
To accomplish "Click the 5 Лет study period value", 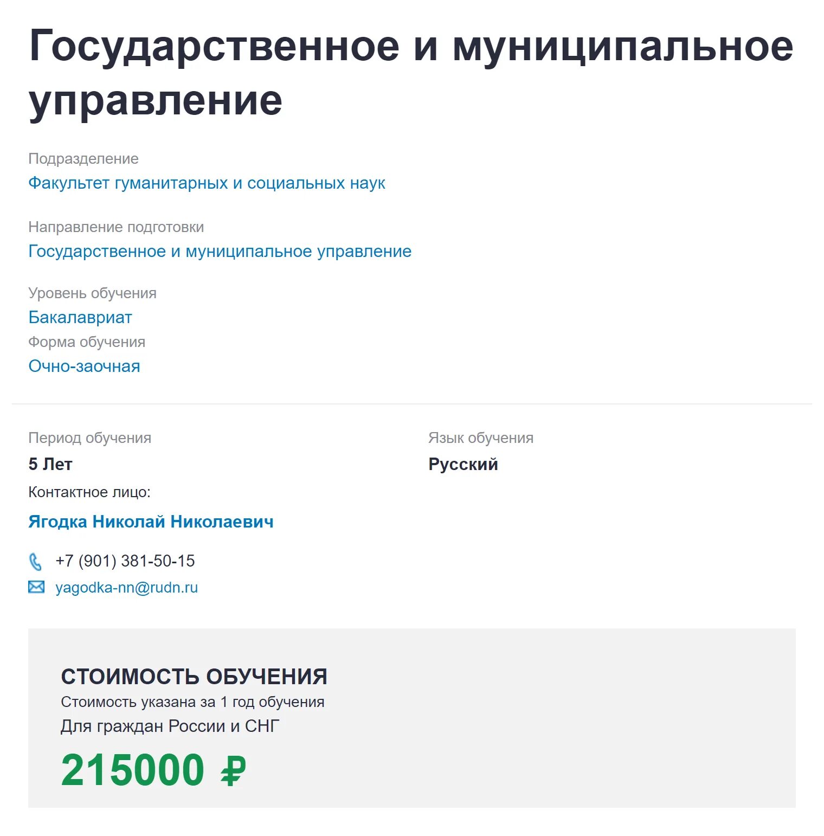I will (50, 464).
